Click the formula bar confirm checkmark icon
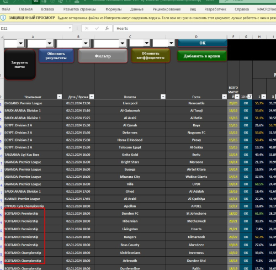The width and height of the screenshot is (276, 270). coord(97,28)
